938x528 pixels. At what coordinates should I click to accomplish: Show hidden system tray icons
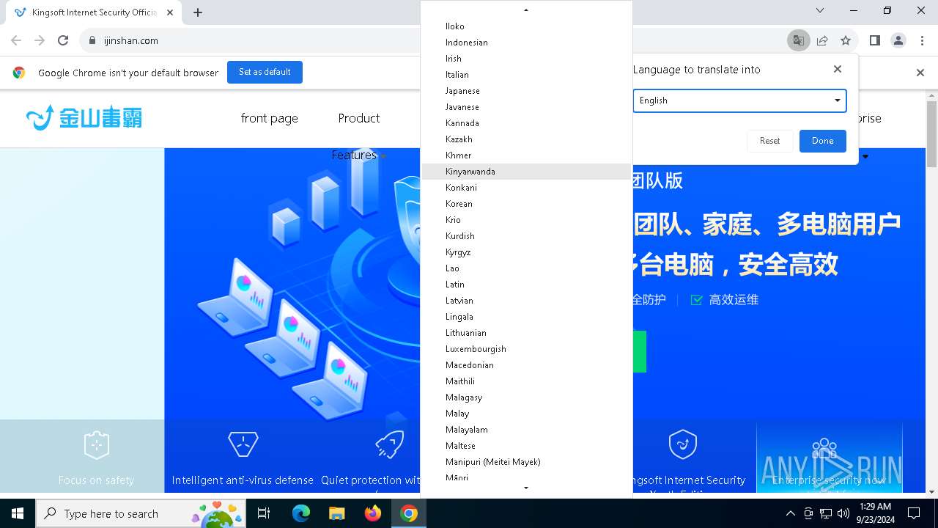pos(790,513)
